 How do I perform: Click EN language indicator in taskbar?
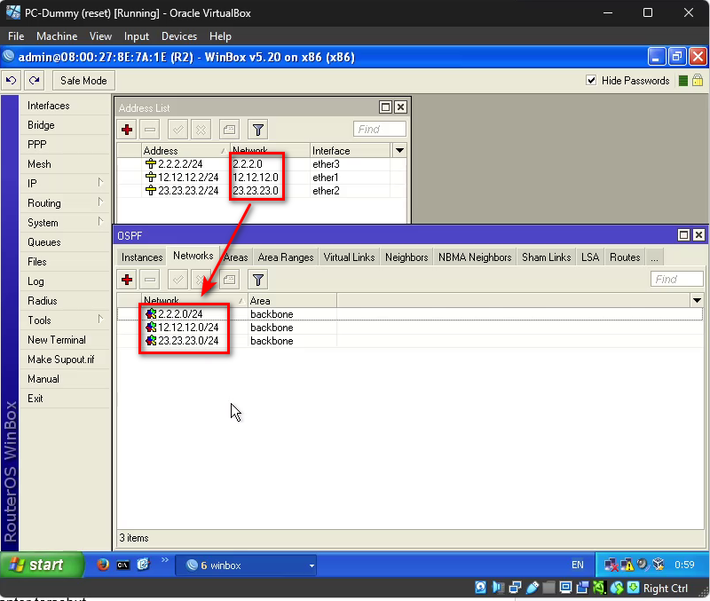tap(578, 565)
